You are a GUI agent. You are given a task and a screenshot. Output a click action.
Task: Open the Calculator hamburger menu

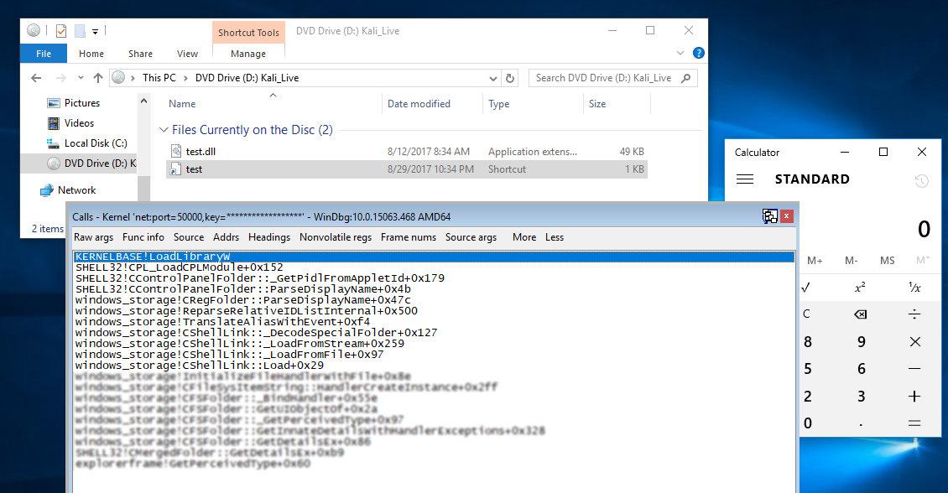745,179
